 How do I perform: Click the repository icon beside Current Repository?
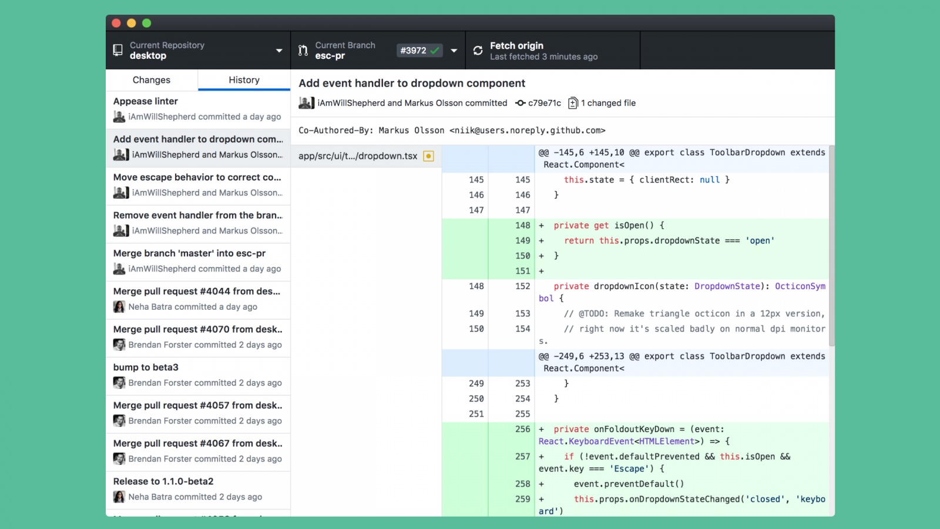point(117,51)
